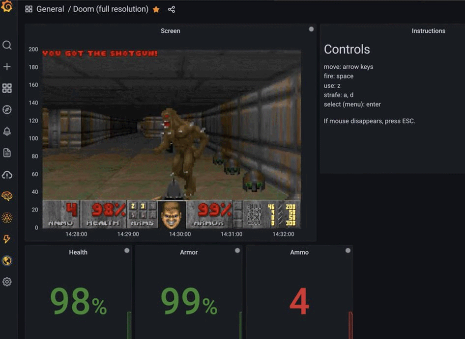The width and height of the screenshot is (465, 339).
Task: Click the in-game ARMS weapon slots
Action: point(142,214)
